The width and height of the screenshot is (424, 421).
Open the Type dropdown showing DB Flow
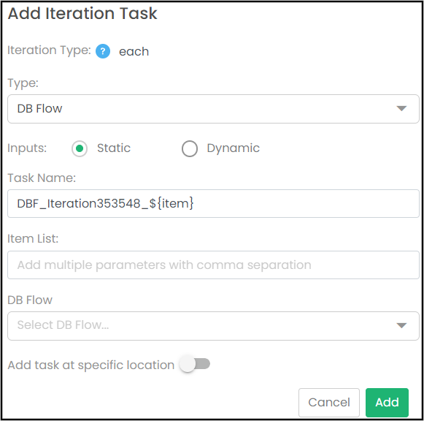[x=213, y=109]
